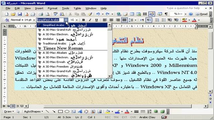Redo the undone action
The height and width of the screenshot is (120, 214).
(108, 14)
